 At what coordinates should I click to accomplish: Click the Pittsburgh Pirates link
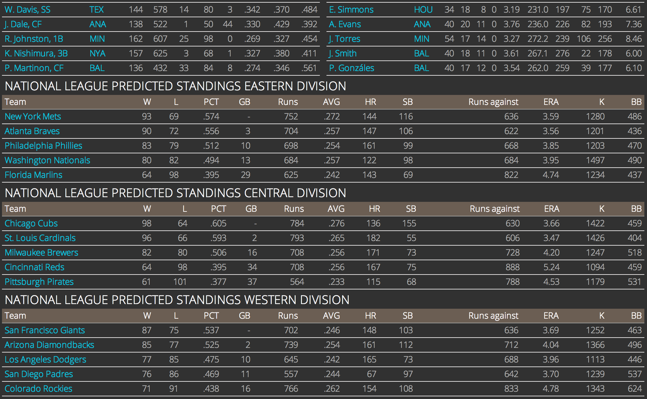[39, 282]
